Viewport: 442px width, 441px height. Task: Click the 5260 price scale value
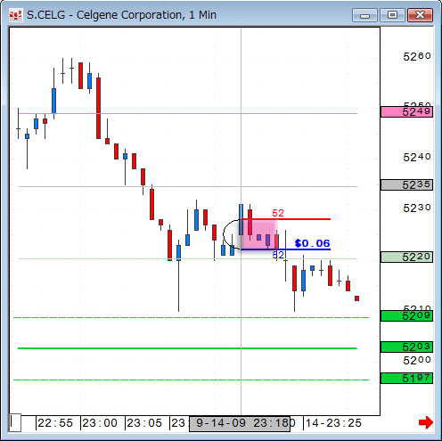pos(417,56)
